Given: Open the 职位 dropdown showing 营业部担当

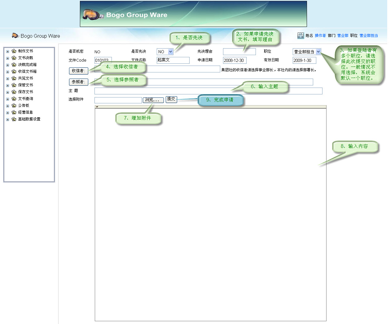Looking at the screenshot, I should 318,52.
